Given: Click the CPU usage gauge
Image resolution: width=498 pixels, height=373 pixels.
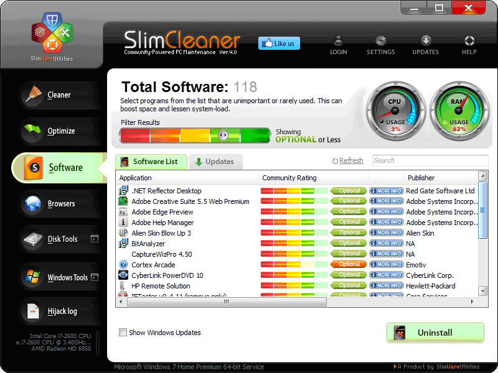Looking at the screenshot, I should [x=395, y=111].
